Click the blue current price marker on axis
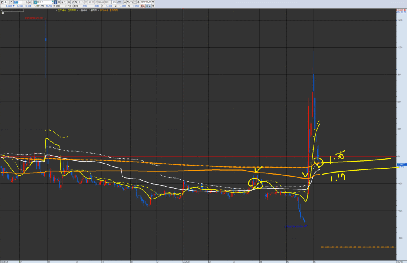Image resolution: width=407 pixels, height=263 pixels. (x=401, y=164)
